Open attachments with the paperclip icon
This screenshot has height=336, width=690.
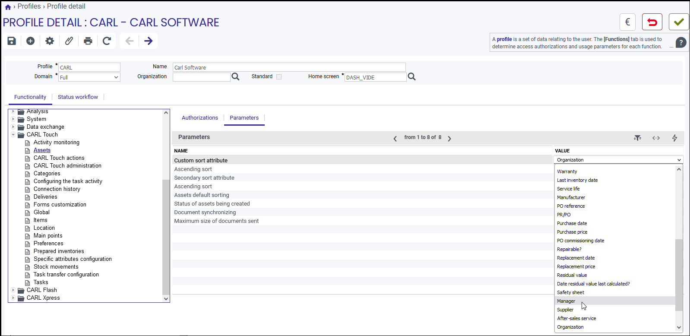pos(69,41)
